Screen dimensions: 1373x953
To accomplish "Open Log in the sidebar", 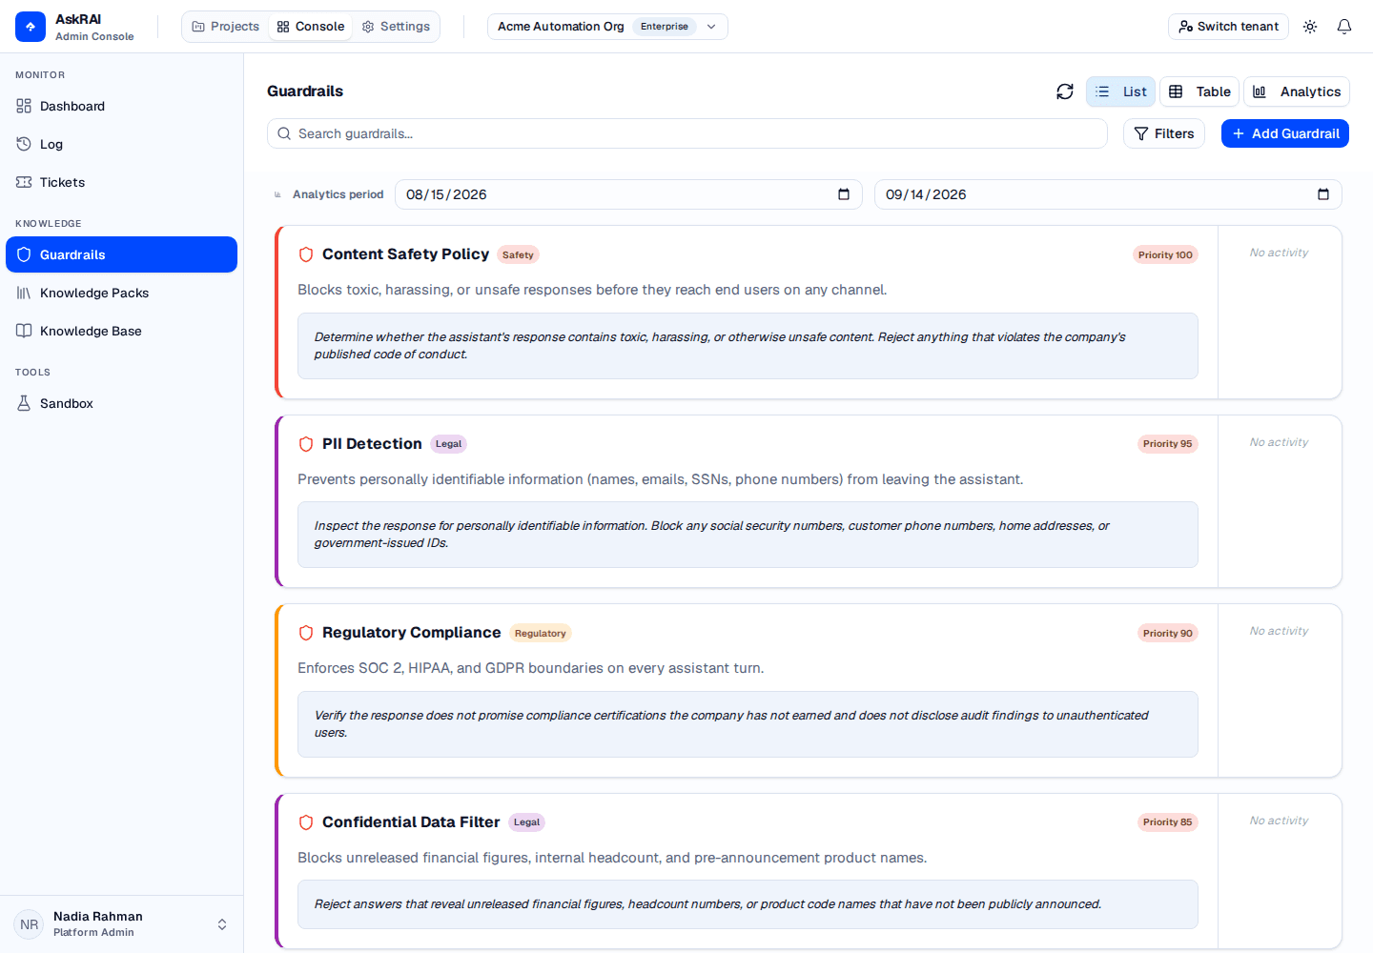I will pyautogui.click(x=121, y=144).
